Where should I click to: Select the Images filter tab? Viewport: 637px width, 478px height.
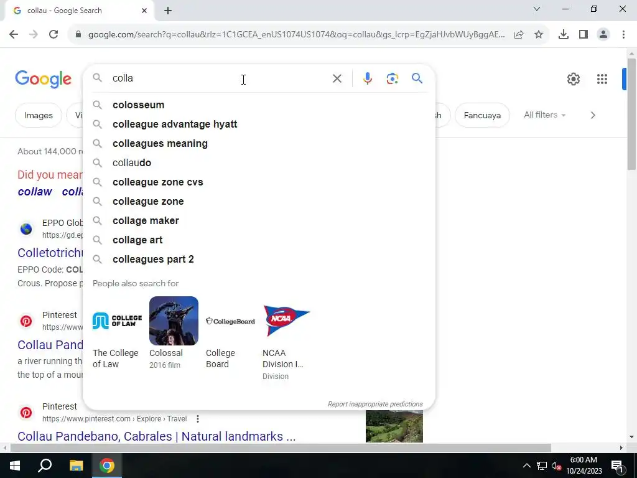pyautogui.click(x=38, y=115)
